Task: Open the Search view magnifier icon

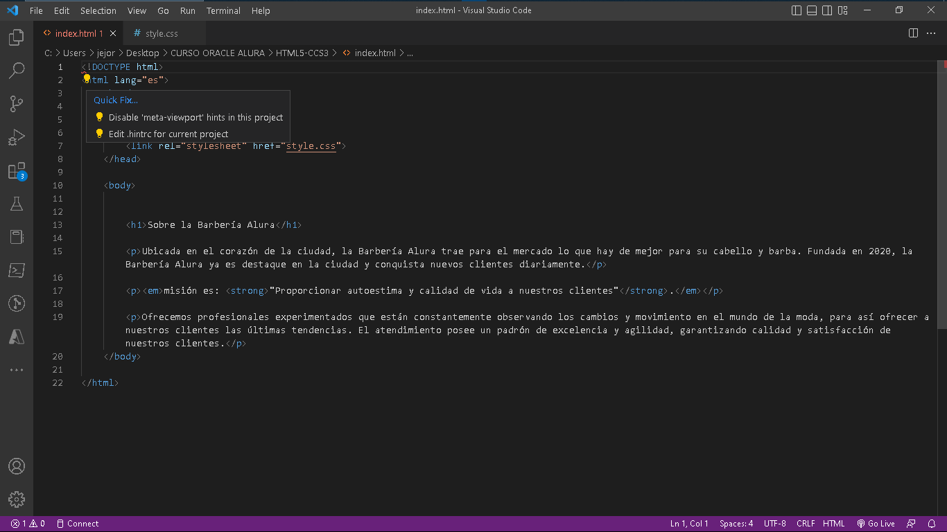Action: click(x=17, y=71)
